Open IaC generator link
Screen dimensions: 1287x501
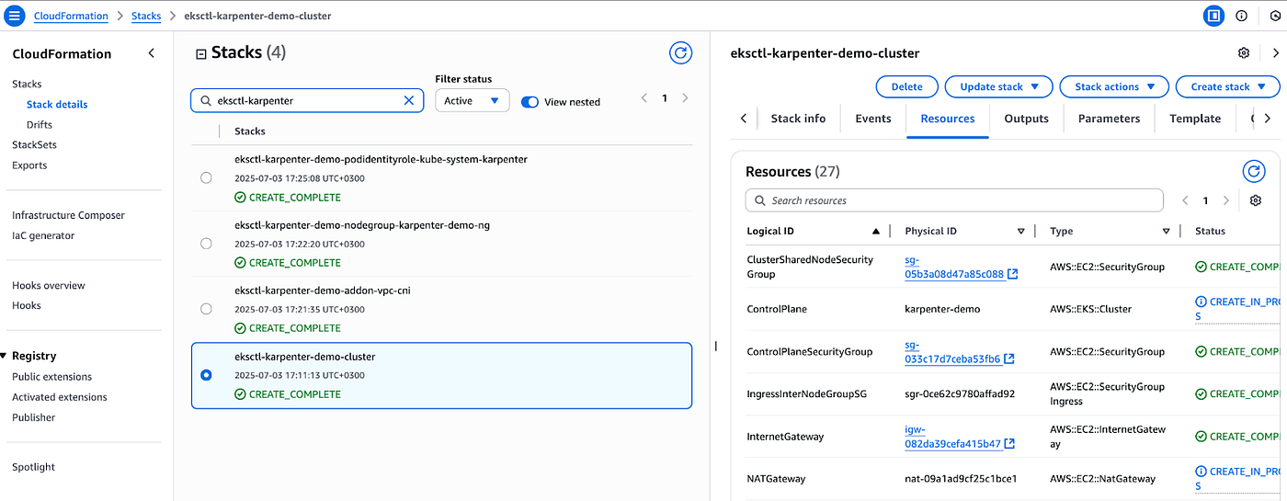click(x=43, y=235)
